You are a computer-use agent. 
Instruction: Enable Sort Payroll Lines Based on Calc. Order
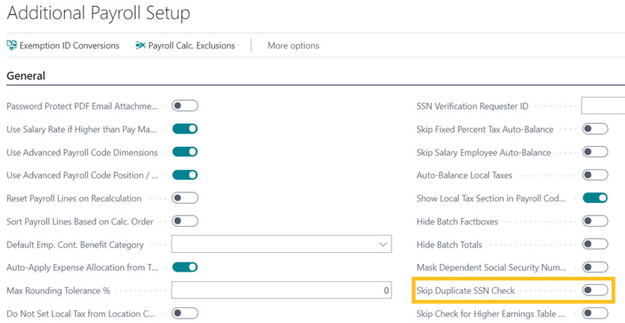[x=185, y=221]
